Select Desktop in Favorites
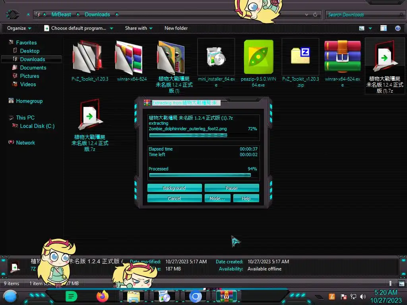Viewport: 407px width, 305px height. (29, 51)
